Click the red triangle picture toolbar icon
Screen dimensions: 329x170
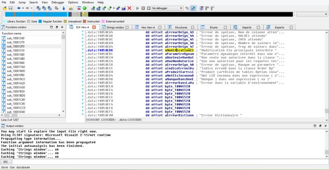(x=79, y=8)
